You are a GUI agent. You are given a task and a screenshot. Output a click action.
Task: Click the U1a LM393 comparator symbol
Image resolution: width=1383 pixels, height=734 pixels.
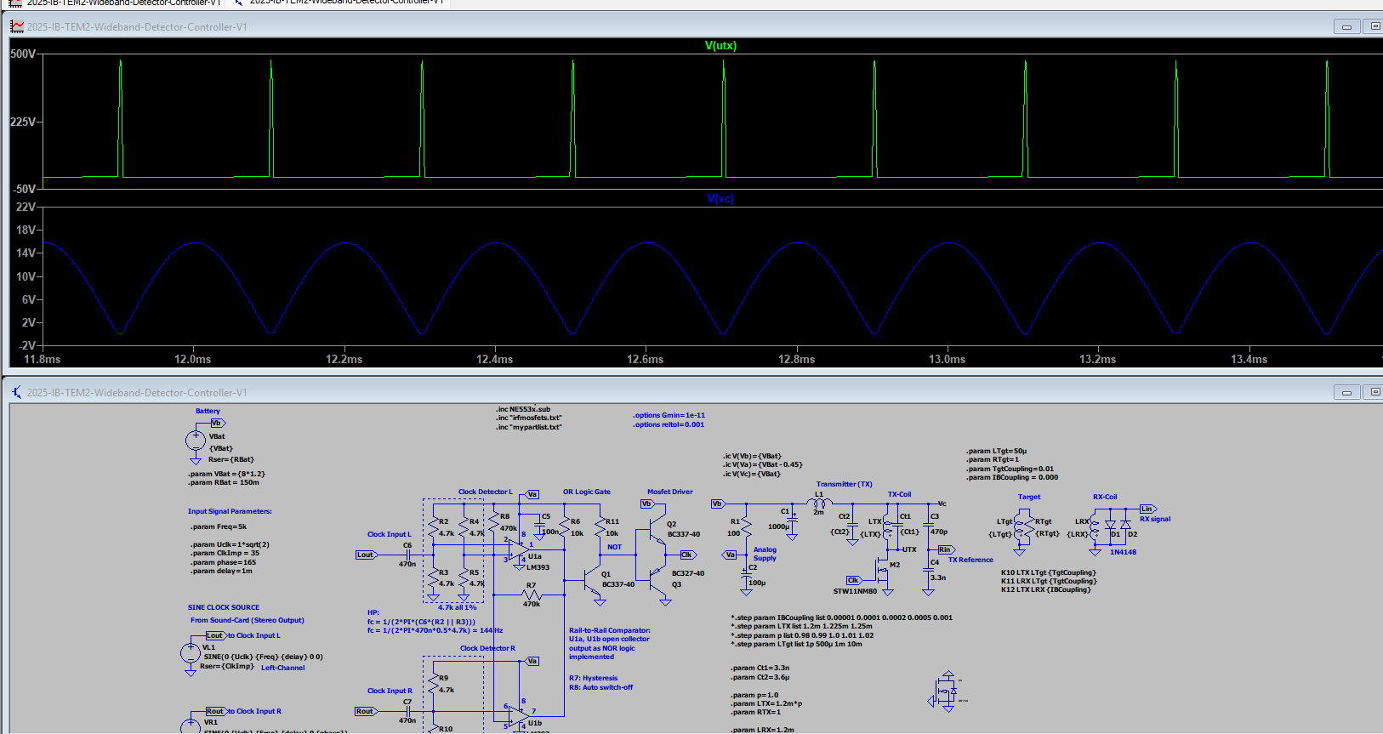point(517,551)
